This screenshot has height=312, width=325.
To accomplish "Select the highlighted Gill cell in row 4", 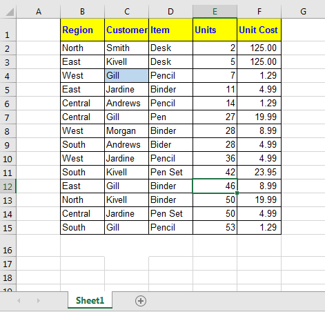I will (126, 75).
